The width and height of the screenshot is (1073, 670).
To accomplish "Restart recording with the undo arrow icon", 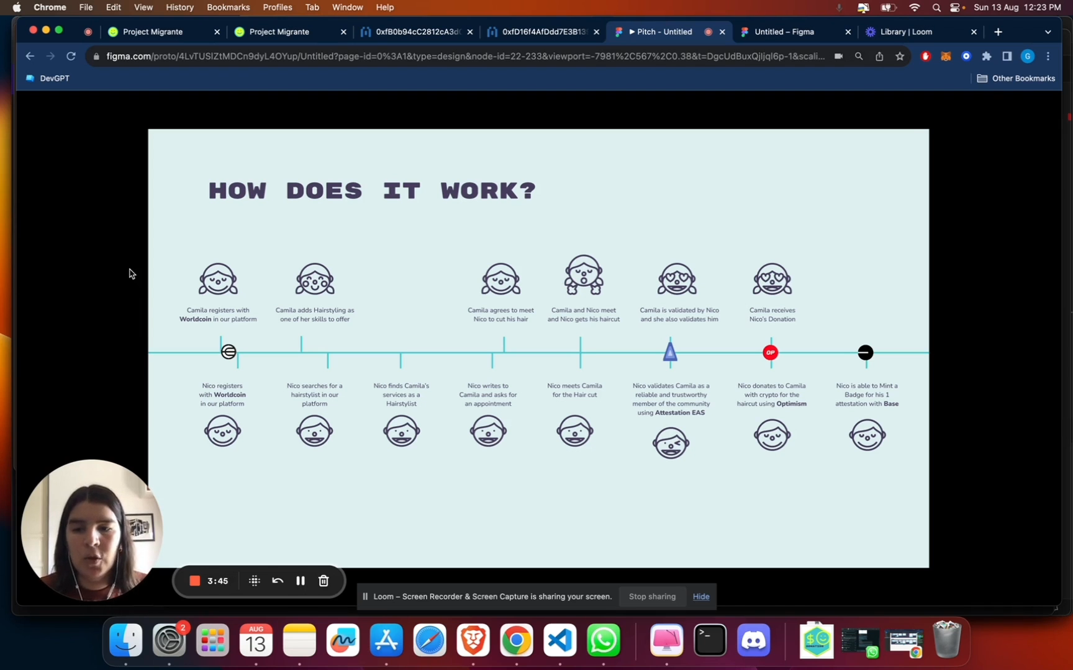I will pos(278,581).
